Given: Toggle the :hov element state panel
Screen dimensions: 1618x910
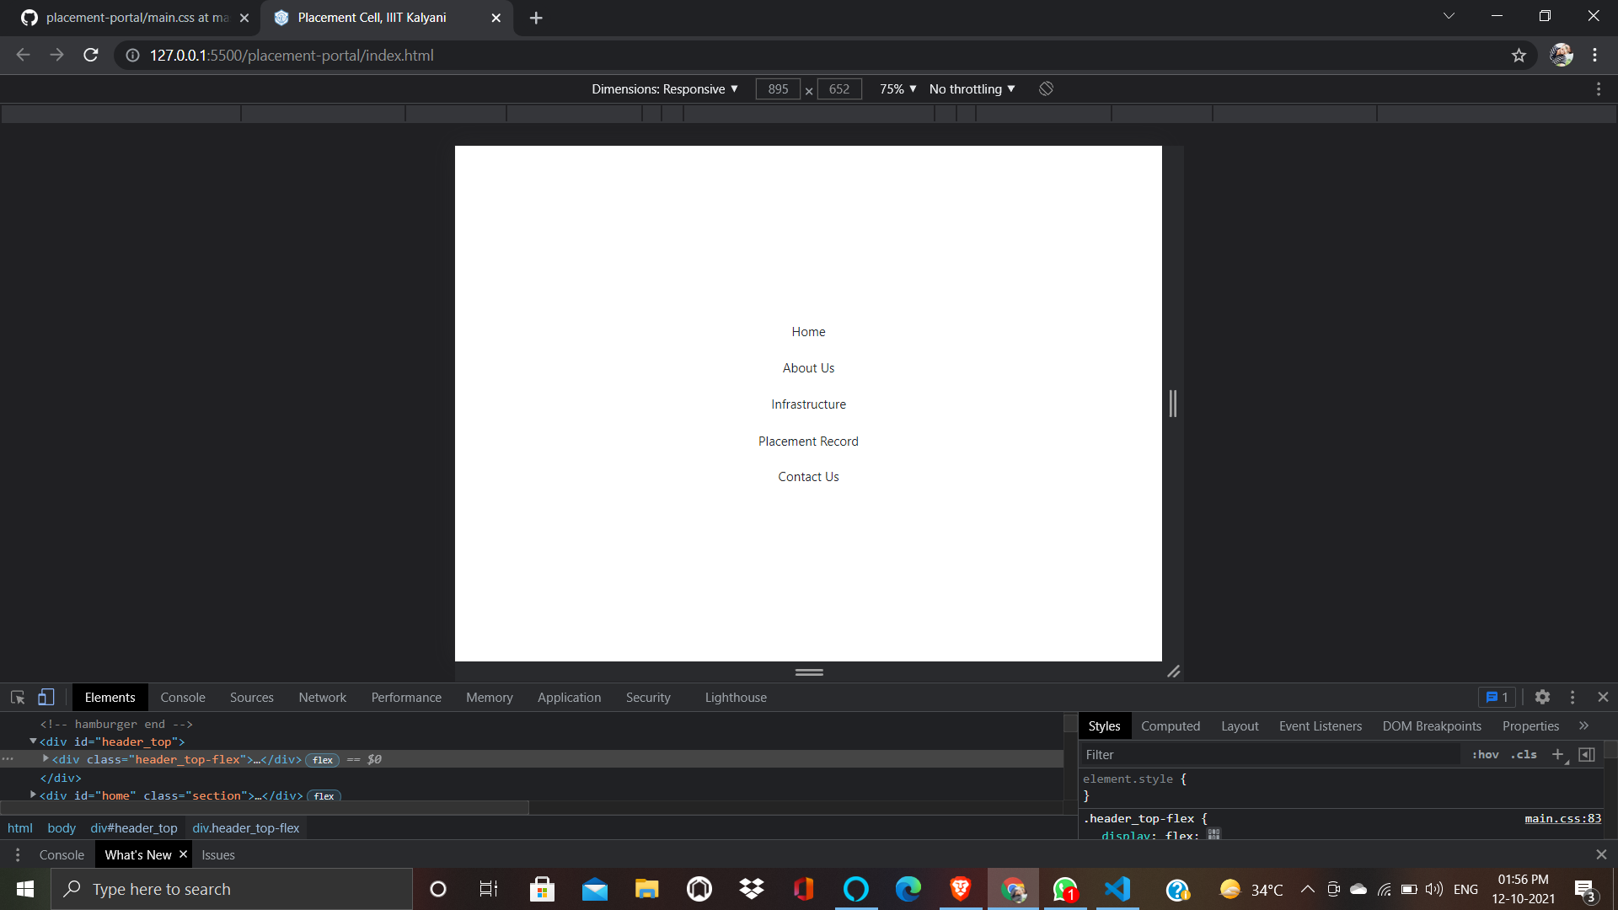Looking at the screenshot, I should 1484,755.
